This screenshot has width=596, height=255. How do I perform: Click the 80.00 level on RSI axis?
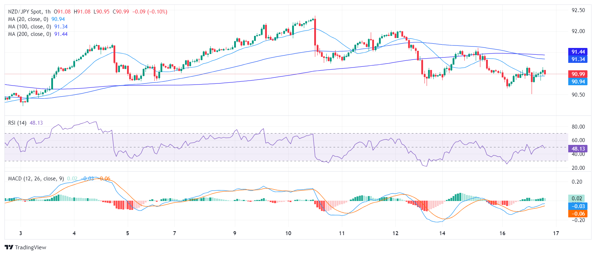click(x=578, y=127)
